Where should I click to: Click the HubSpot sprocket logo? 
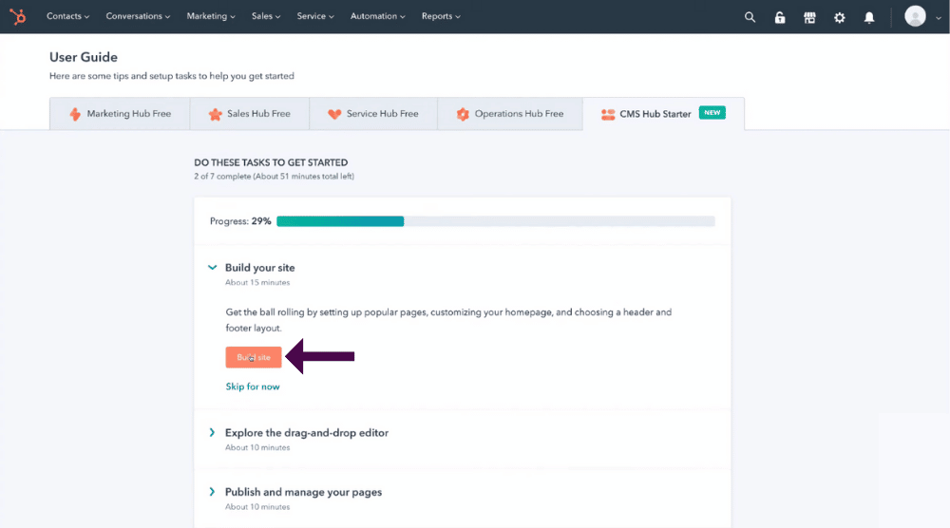17,16
